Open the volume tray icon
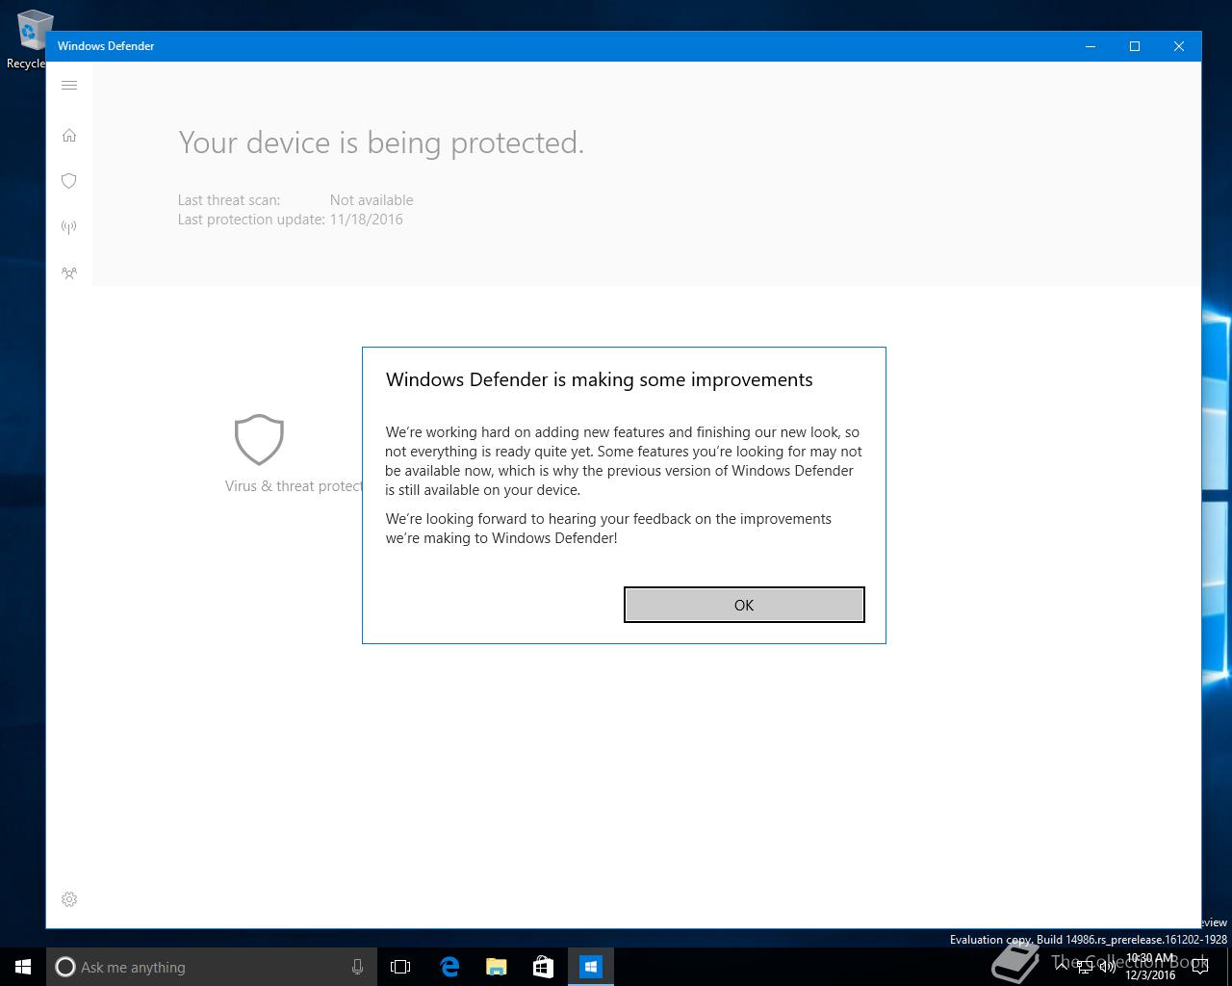Viewport: 1232px width, 986px height. [x=1108, y=967]
